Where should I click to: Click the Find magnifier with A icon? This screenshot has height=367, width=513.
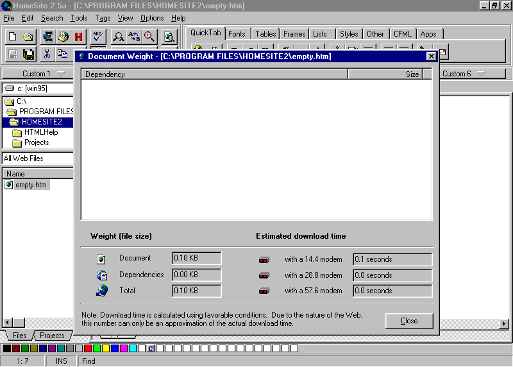click(x=118, y=37)
